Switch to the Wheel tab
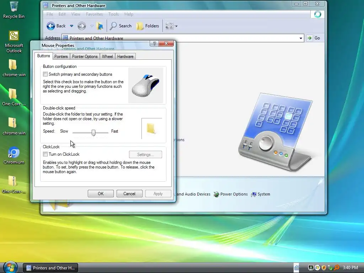This screenshot has height=273, width=364. click(107, 57)
